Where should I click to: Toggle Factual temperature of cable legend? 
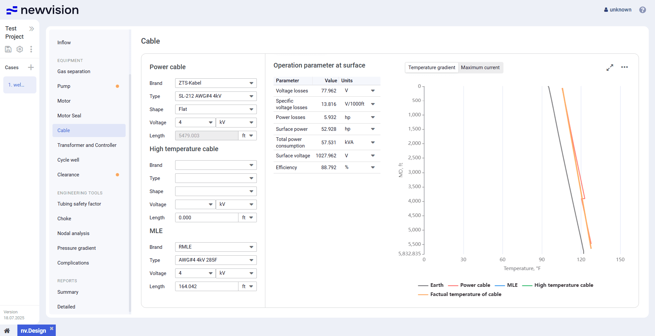460,294
